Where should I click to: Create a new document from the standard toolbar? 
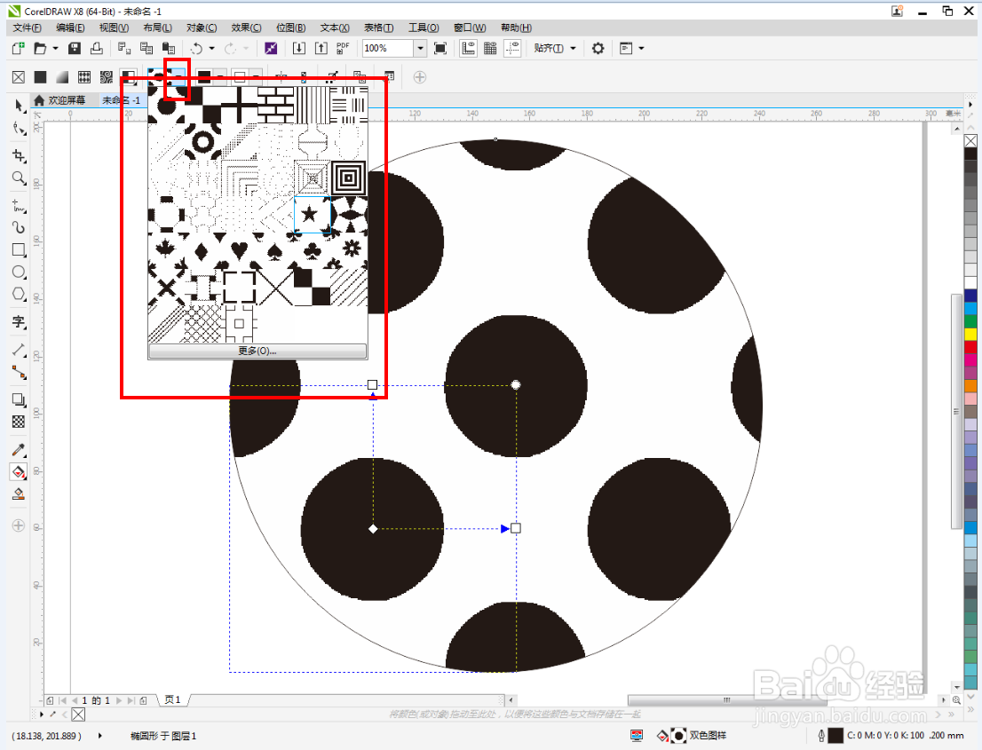click(18, 48)
